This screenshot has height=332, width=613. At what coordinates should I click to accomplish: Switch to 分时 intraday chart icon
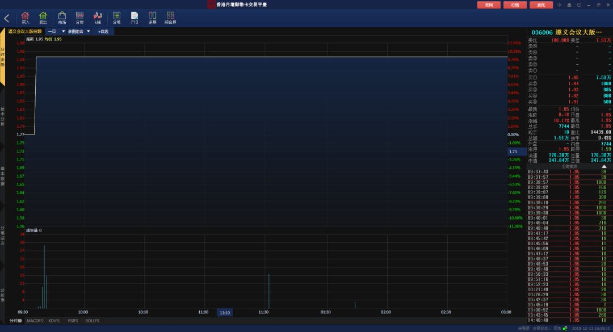coord(80,18)
